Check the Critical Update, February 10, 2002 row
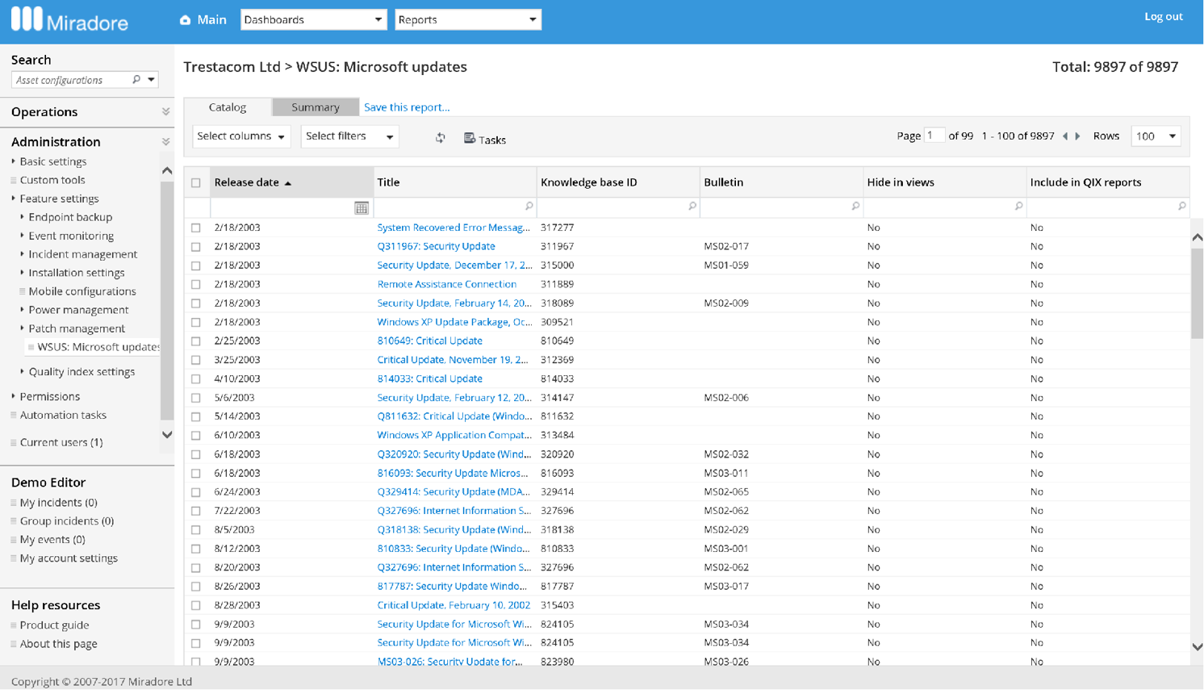Viewport: 1204px width, 690px height. point(196,605)
